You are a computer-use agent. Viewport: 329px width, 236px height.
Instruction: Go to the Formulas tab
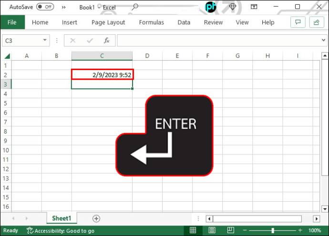tap(152, 22)
